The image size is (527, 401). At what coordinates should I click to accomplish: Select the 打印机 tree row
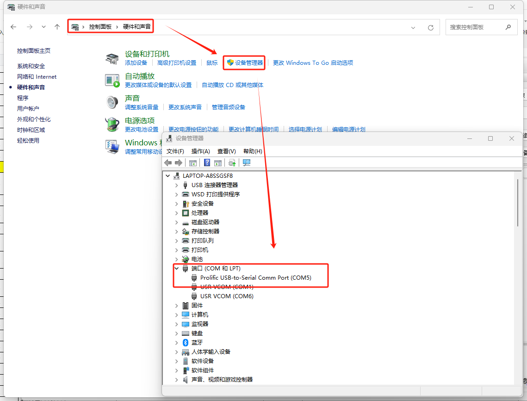pyautogui.click(x=200, y=250)
